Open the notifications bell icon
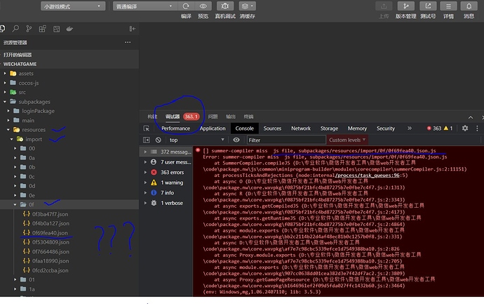This screenshot has width=484, height=304. [469, 6]
